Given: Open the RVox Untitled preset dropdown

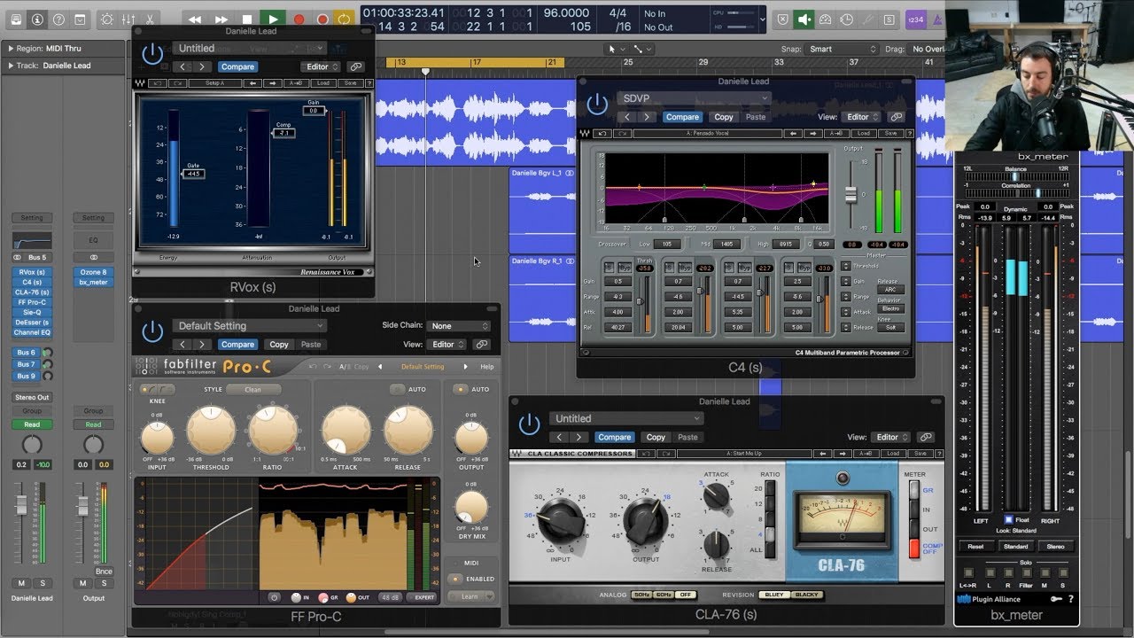Looking at the screenshot, I should pos(250,49).
